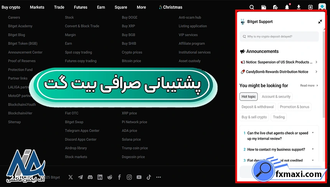The image size is (330, 187).
Task: Open the Buy DOGE link
Action: (x=130, y=18)
